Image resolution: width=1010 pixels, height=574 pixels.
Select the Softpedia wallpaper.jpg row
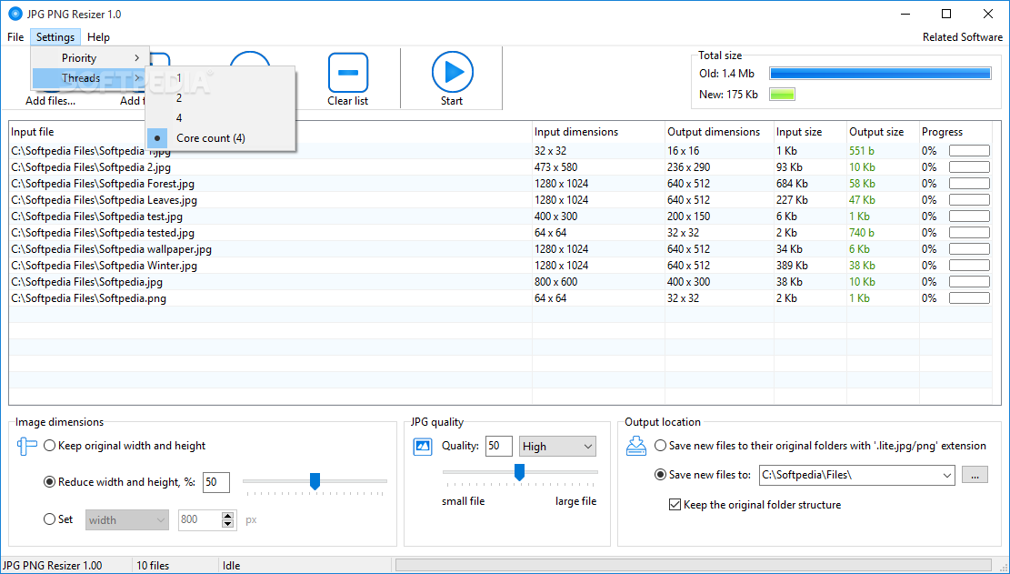pos(501,248)
